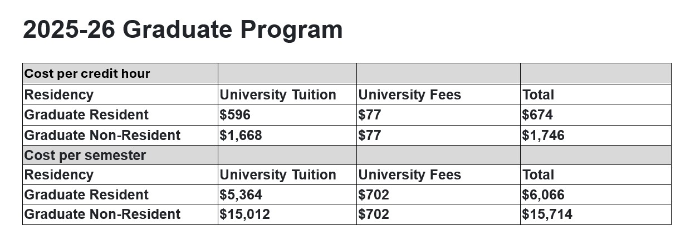The width and height of the screenshot is (695, 250).
Task: Click Non-Resident $77 fee per credit hour
Action: [370, 135]
